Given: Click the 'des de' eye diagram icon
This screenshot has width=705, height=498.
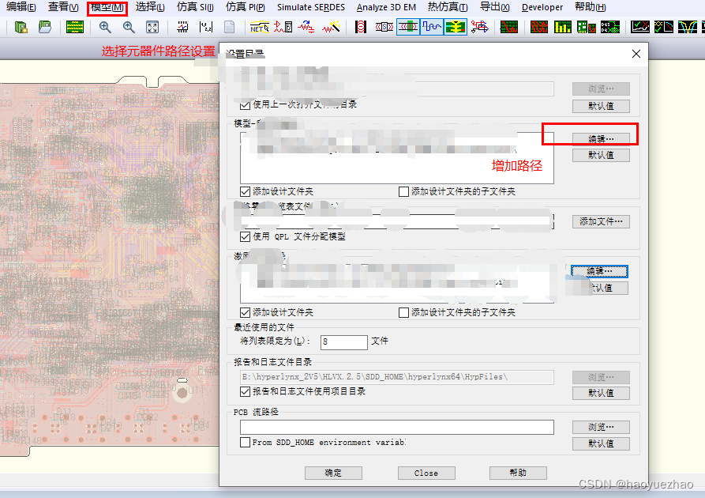Looking at the screenshot, I should (x=610, y=28).
